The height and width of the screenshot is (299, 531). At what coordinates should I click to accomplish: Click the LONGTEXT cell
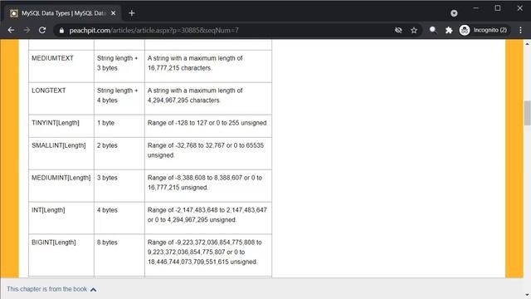[x=61, y=98]
